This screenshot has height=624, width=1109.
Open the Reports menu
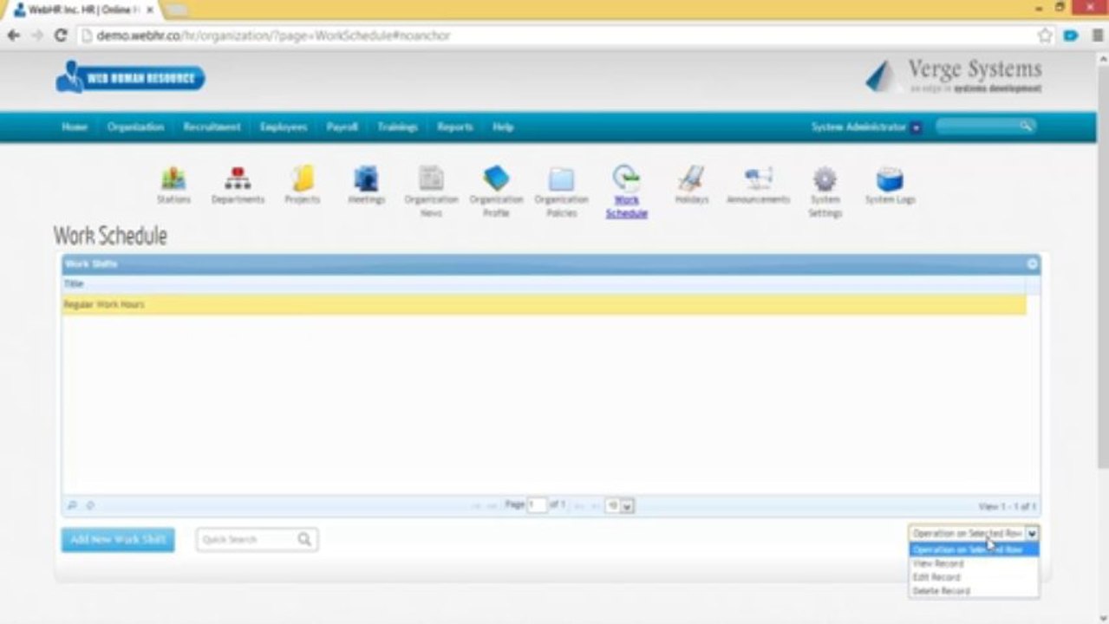[x=454, y=127]
